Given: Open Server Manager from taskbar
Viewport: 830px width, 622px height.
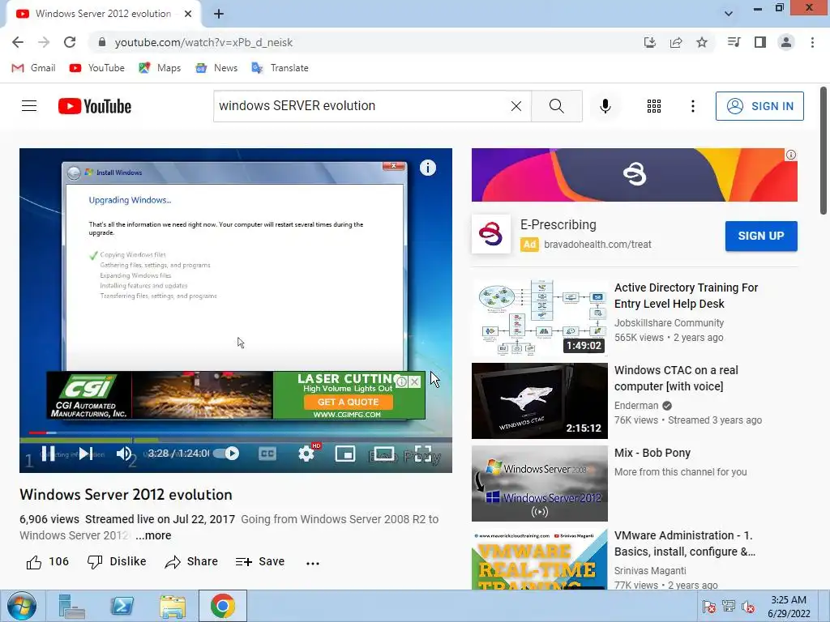Looking at the screenshot, I should pos(72,606).
